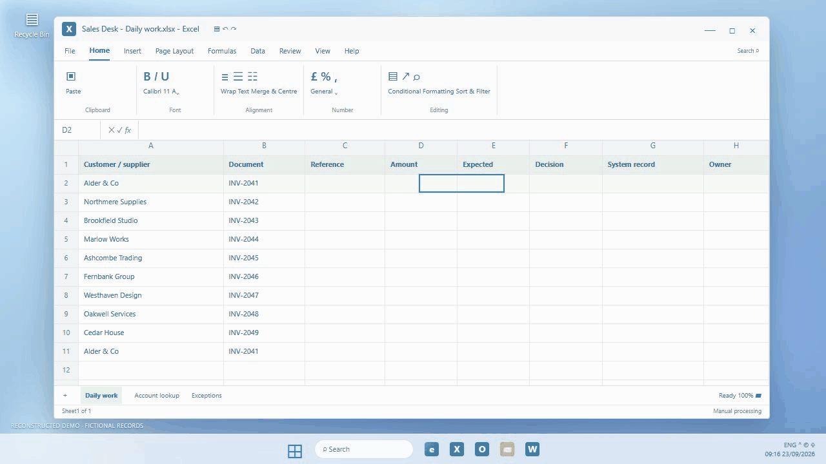Expand the General number format dropdown
Screen dimensions: 826x464
[x=324, y=92]
